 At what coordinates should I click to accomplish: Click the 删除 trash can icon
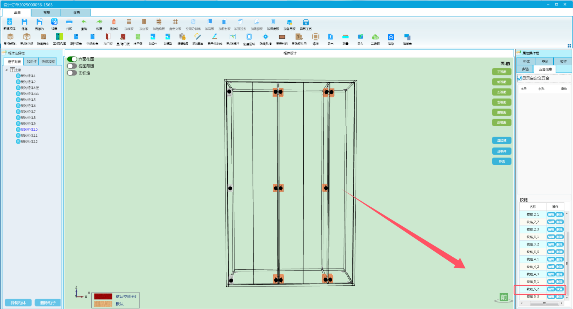click(114, 22)
